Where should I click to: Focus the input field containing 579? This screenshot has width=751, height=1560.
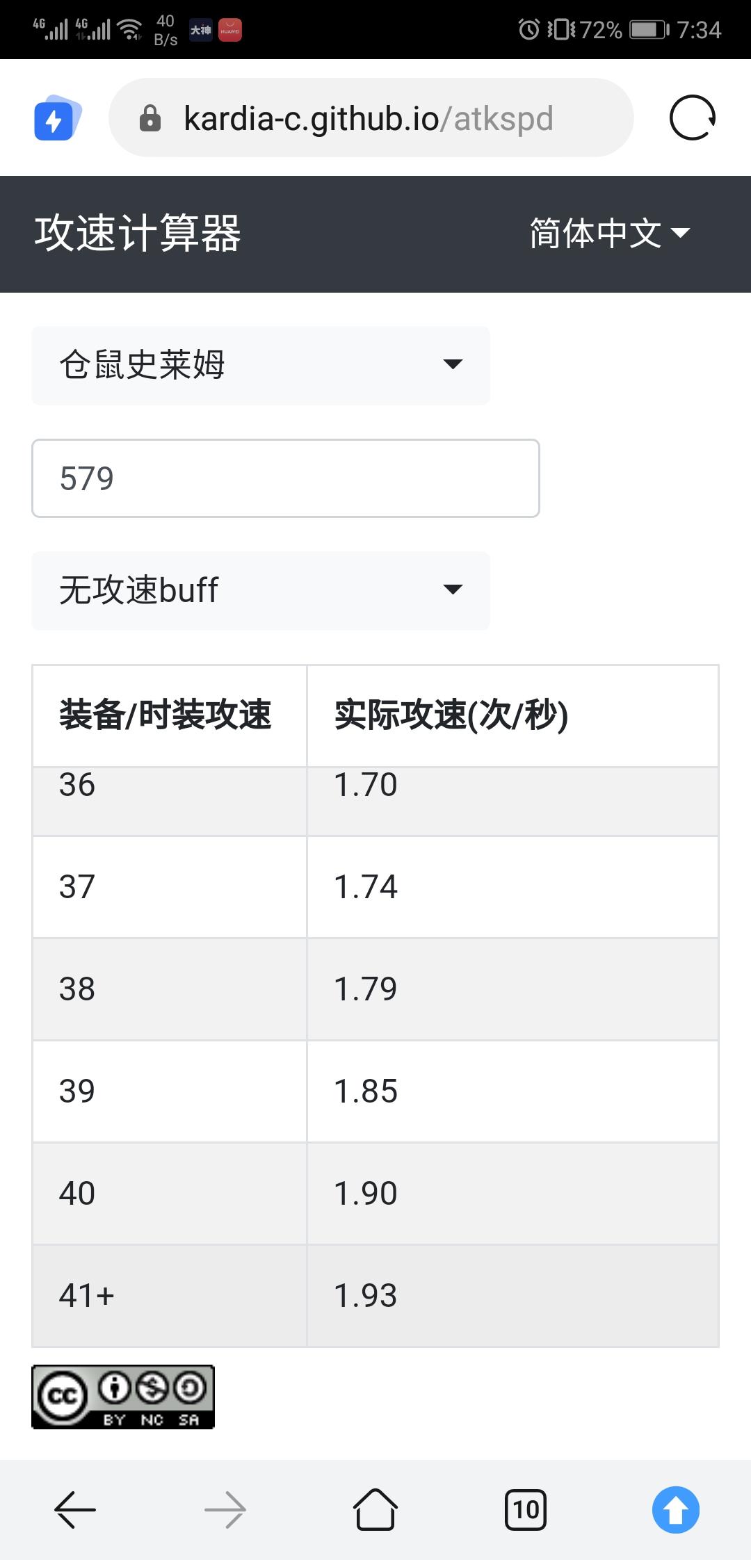286,478
